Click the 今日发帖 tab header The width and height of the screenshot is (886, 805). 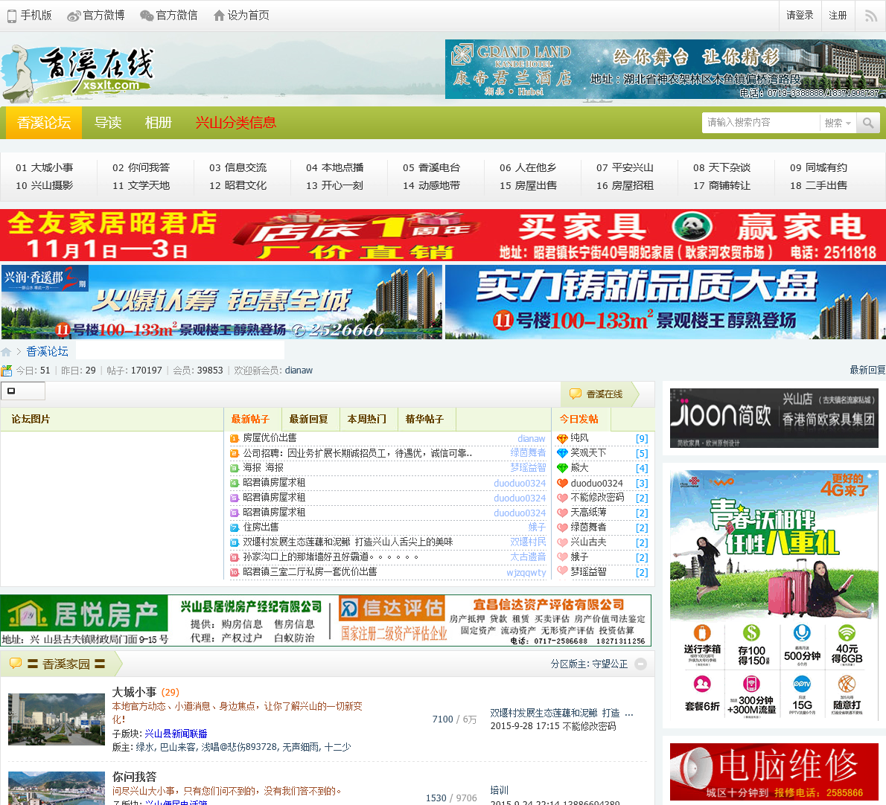click(579, 419)
